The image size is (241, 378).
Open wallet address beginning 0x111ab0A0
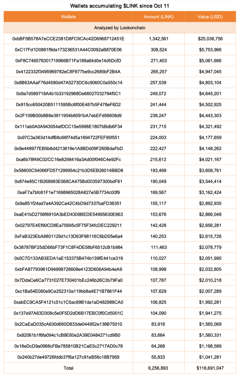click(68, 127)
